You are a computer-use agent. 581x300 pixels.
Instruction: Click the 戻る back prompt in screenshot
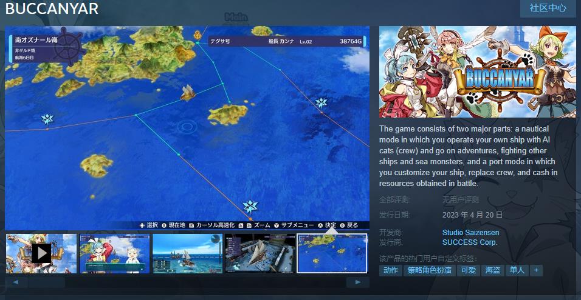(349, 225)
